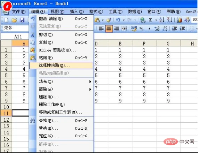Open the 插入(I) menu
Screen dimensions: 198x153
pyautogui.click(x=77, y=12)
